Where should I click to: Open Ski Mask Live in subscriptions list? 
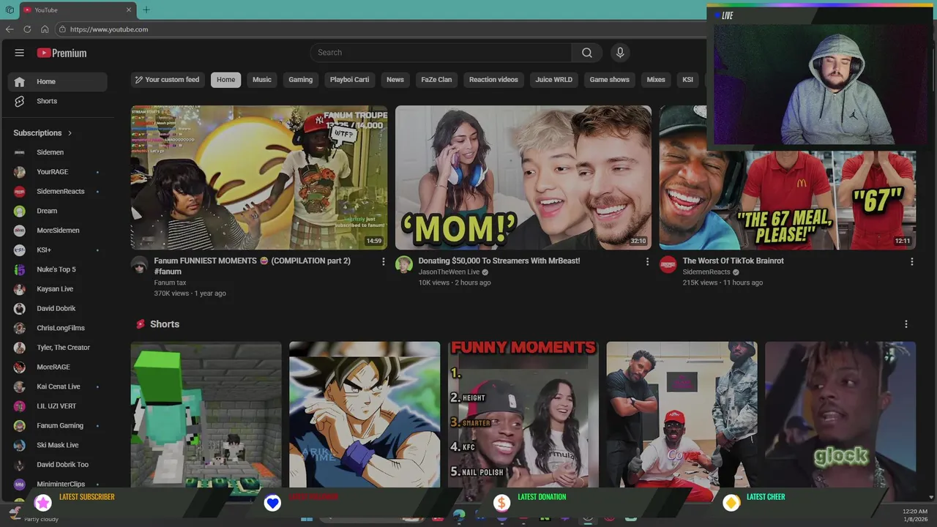click(x=58, y=445)
